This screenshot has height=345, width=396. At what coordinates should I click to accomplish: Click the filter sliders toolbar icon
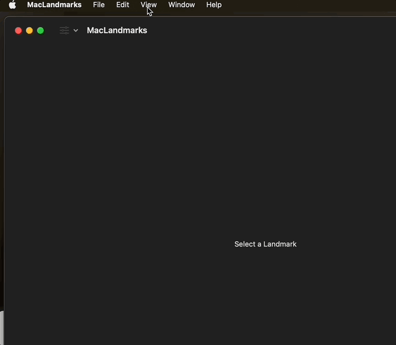(x=64, y=30)
